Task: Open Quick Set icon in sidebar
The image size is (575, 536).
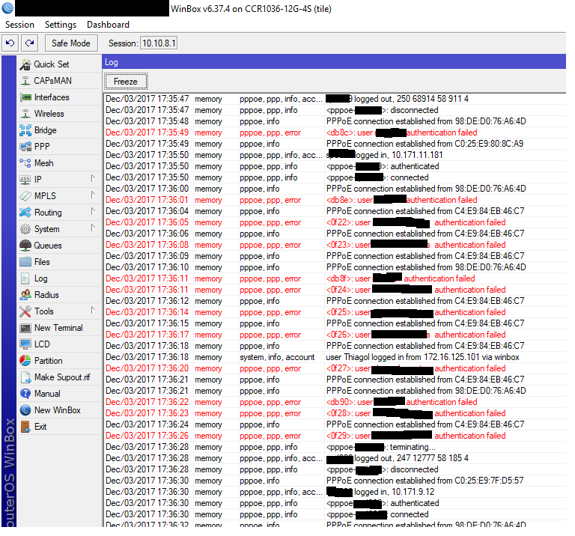Action: click(x=25, y=64)
